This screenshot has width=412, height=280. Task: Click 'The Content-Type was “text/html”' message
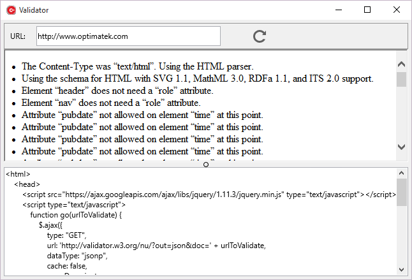coord(137,66)
